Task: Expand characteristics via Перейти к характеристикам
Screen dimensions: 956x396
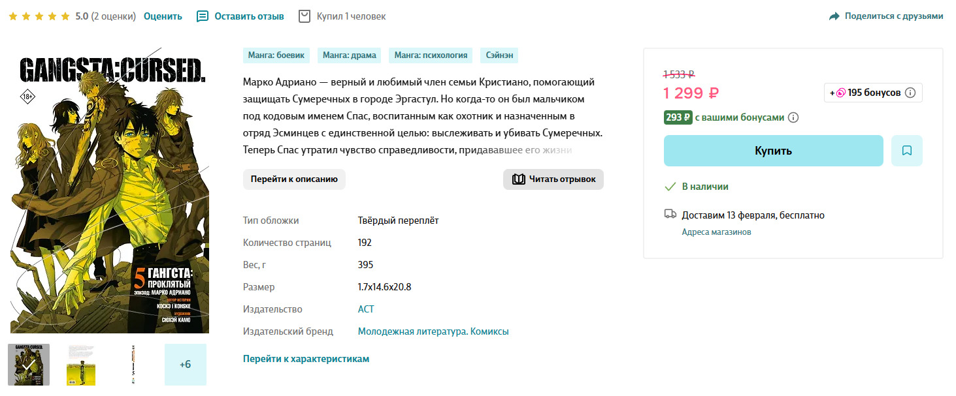Action: coord(306,359)
